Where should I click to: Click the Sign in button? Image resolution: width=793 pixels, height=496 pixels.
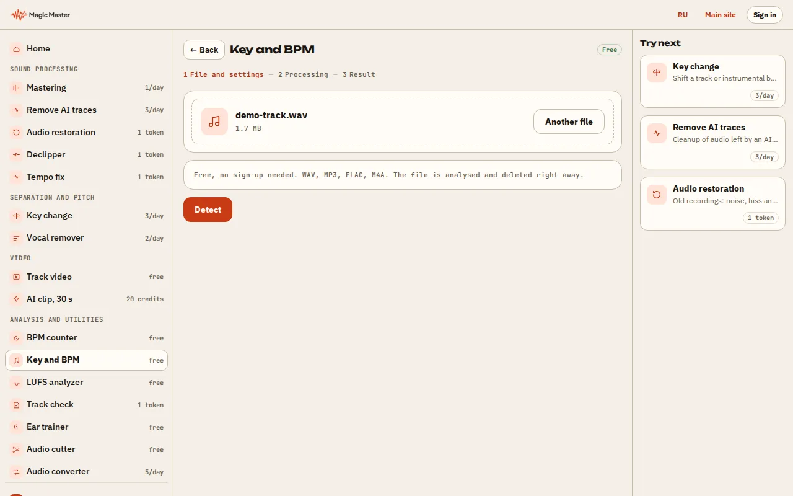coord(765,15)
